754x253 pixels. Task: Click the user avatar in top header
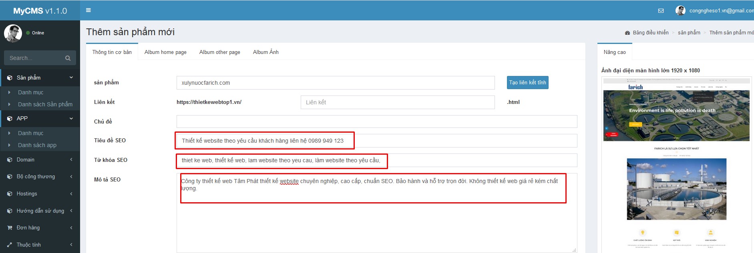tap(680, 11)
